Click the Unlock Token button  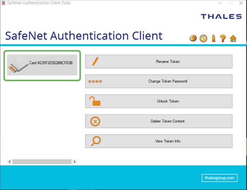click(x=159, y=101)
